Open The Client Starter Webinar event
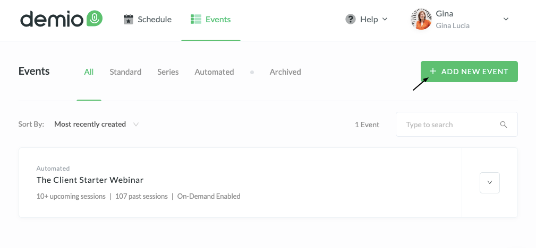536x248 pixels. 90,180
